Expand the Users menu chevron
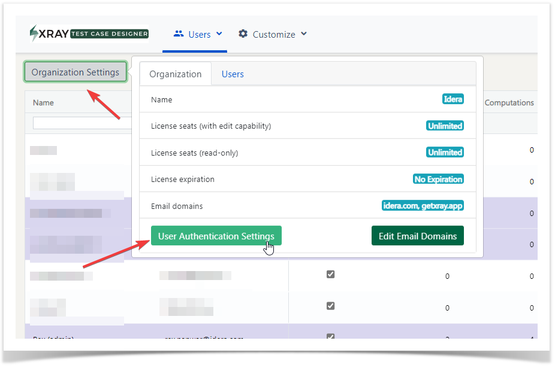 (x=219, y=34)
